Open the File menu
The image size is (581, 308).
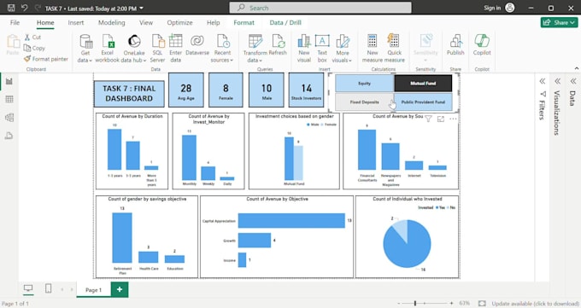point(15,22)
